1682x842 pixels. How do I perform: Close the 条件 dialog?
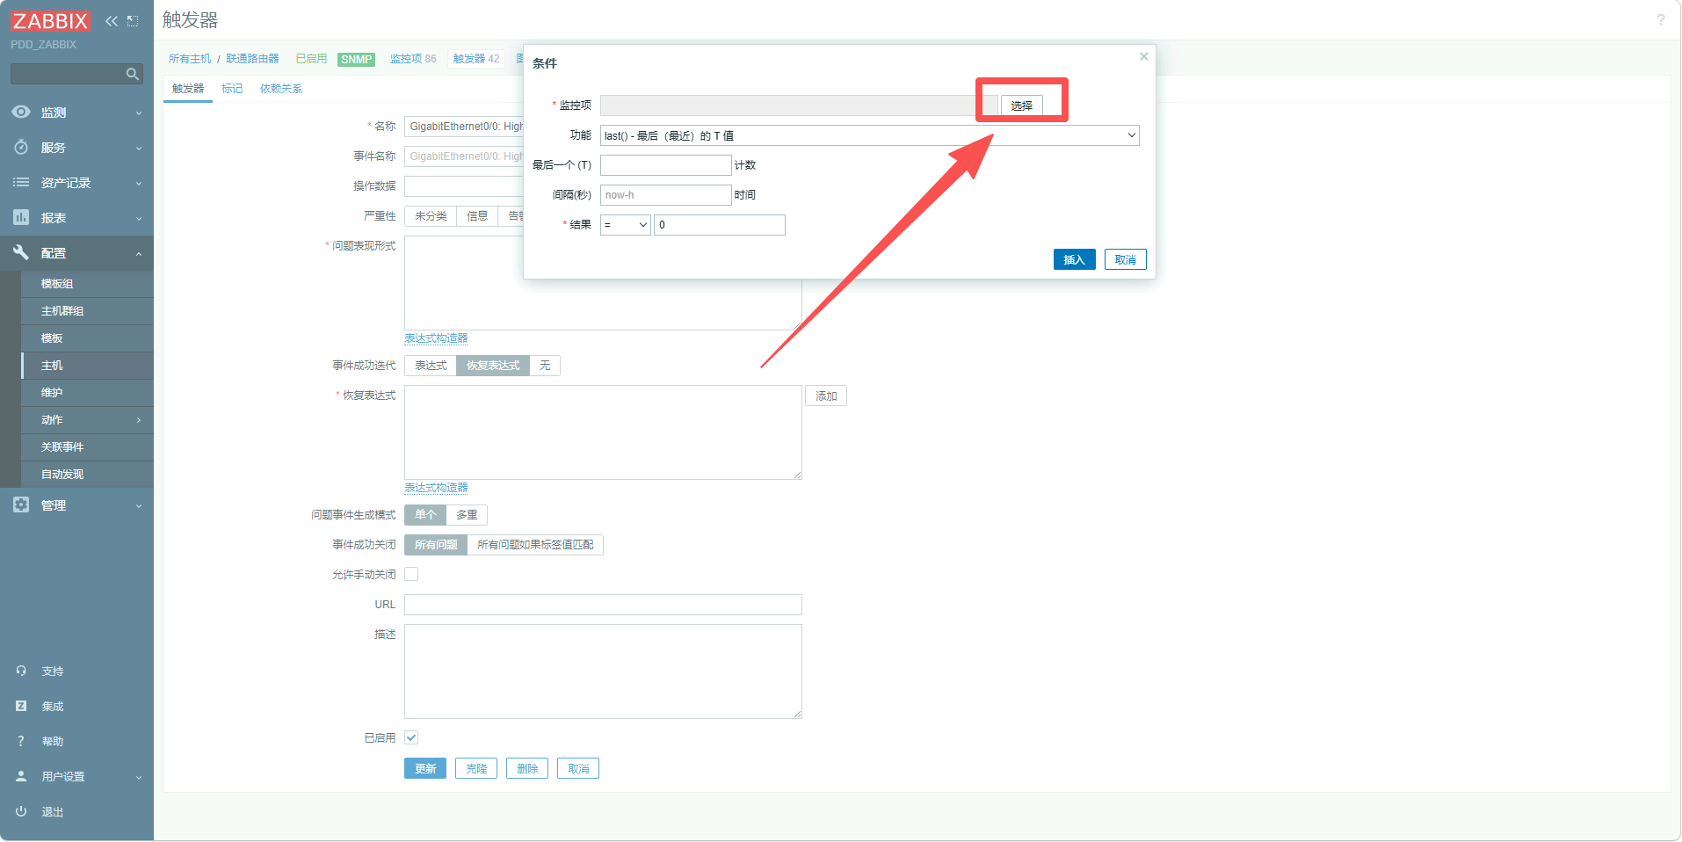pyautogui.click(x=1143, y=57)
